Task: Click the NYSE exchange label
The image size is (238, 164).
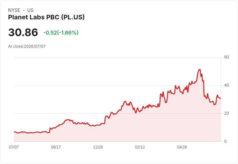Action: click(14, 10)
